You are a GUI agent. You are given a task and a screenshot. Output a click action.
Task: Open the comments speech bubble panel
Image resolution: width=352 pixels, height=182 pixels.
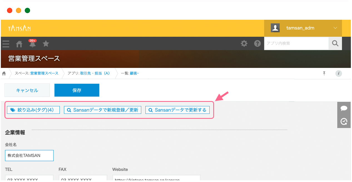[x=344, y=108]
